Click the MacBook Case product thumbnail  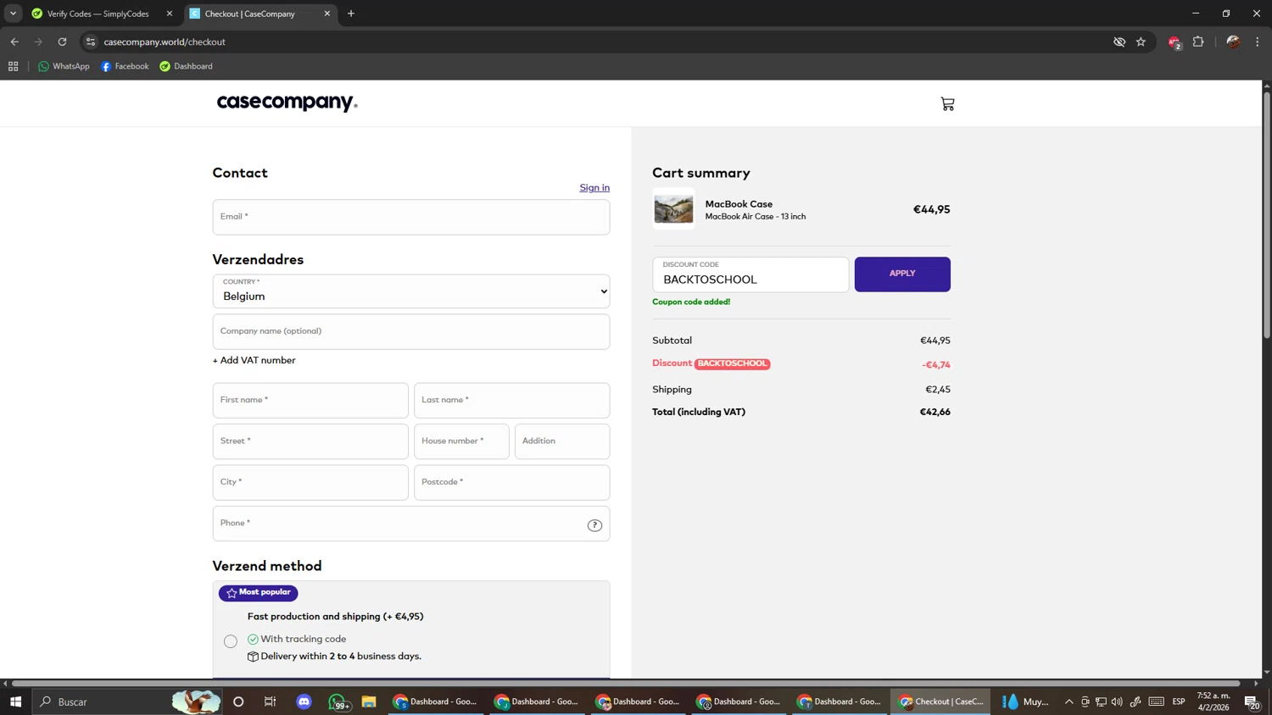click(673, 208)
